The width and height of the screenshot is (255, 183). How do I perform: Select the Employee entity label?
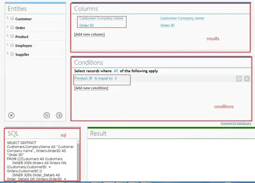24,46
